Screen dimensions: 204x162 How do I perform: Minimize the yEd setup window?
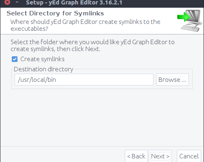(17, 2)
